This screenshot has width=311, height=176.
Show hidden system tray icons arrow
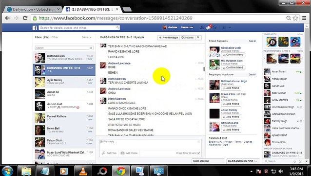(252, 171)
